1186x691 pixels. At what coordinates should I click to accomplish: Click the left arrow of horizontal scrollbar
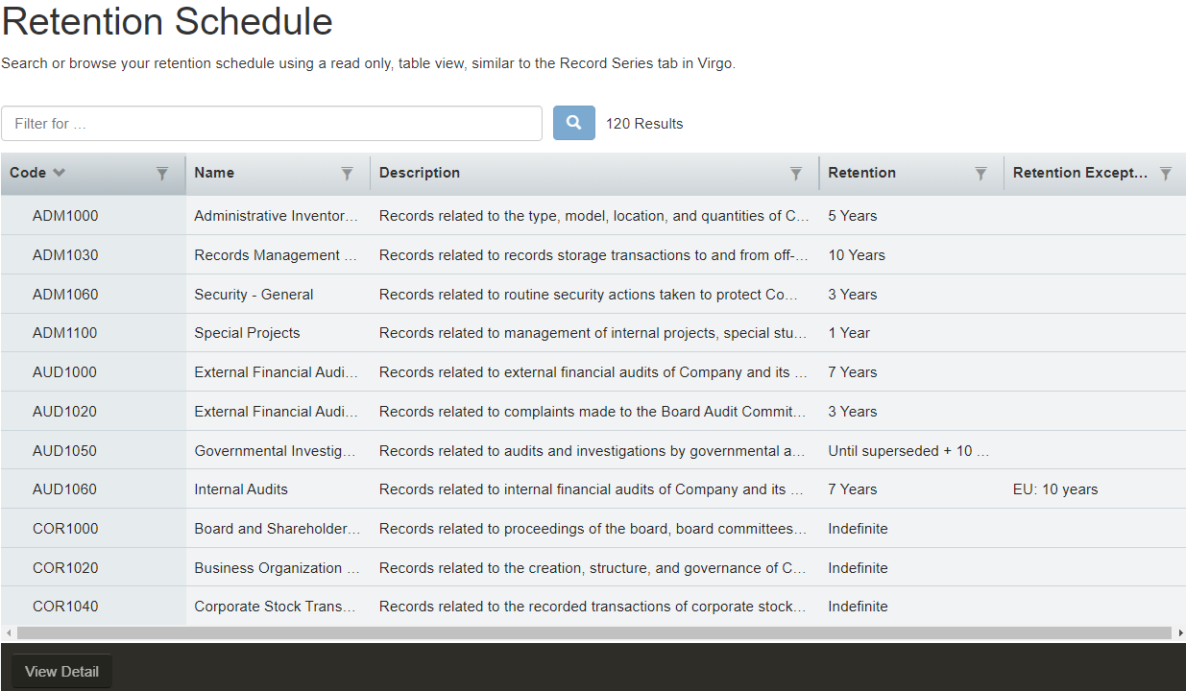tap(6, 633)
